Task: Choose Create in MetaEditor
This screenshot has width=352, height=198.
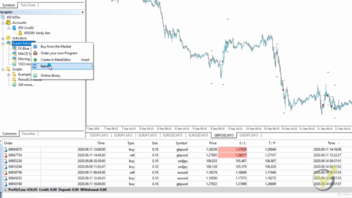Action: [62, 60]
